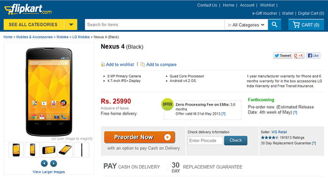Open Contact Us in top navigation
This screenshot has height=178, width=328.
[x=207, y=5]
